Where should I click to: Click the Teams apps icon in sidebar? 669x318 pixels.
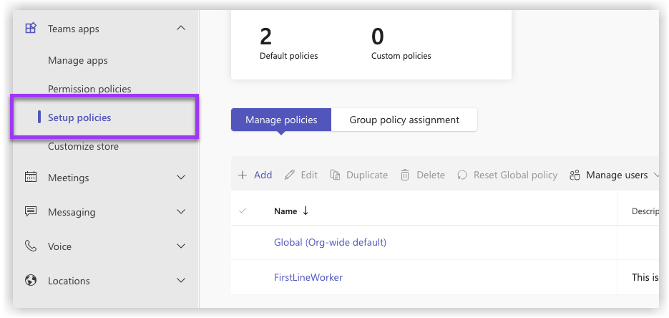(30, 29)
